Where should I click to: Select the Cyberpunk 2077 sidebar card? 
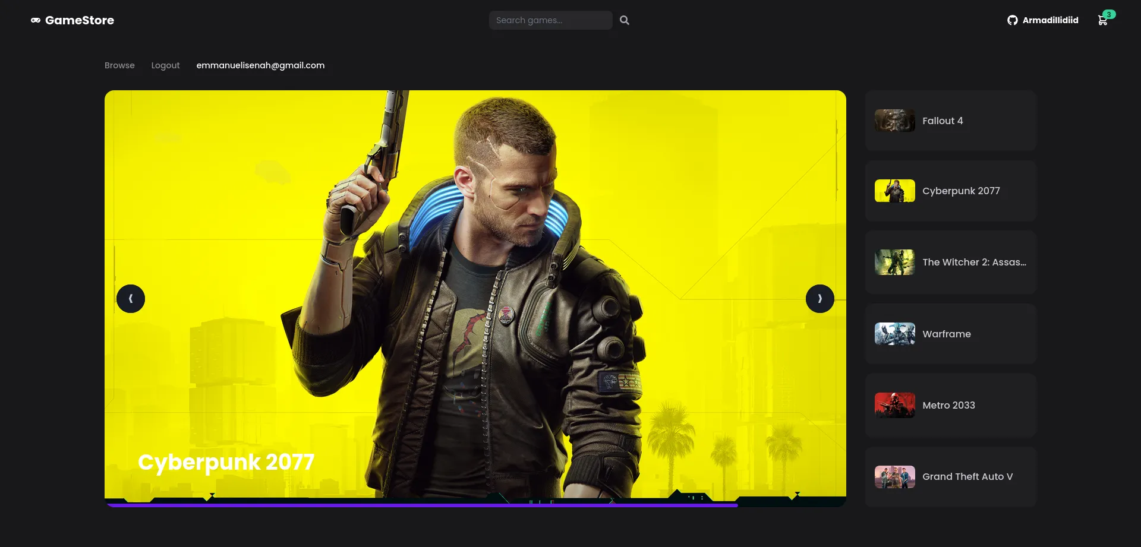pyautogui.click(x=950, y=191)
